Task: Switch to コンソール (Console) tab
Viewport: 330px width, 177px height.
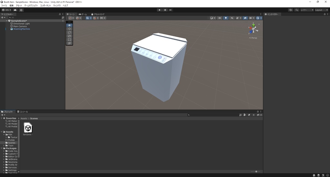Action: [x=23, y=112]
